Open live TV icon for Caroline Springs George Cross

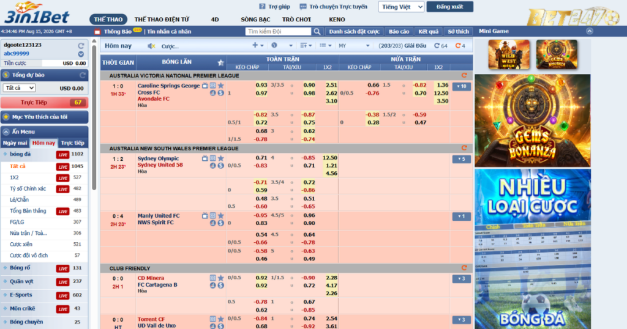205,86
